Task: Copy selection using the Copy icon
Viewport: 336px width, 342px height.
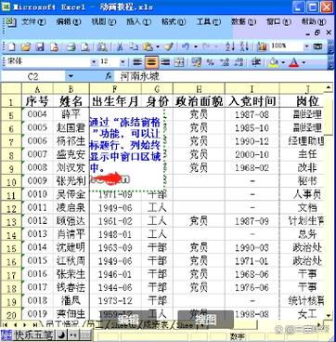Action: 134,46
